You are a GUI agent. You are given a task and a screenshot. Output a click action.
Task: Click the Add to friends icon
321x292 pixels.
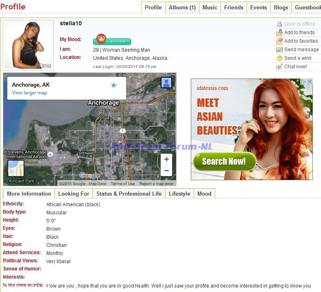point(279,33)
